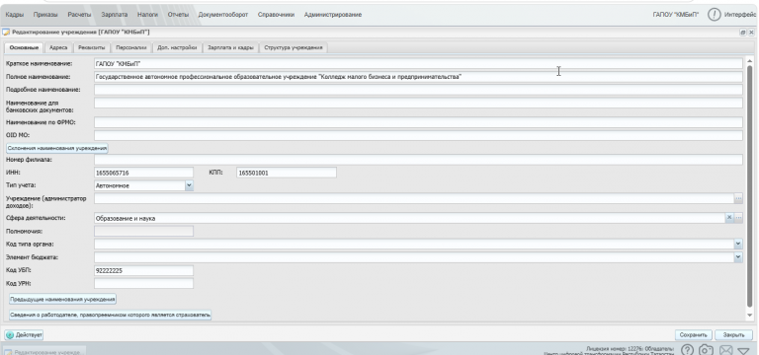Click the Наименование по ФРМО field

coord(418,122)
